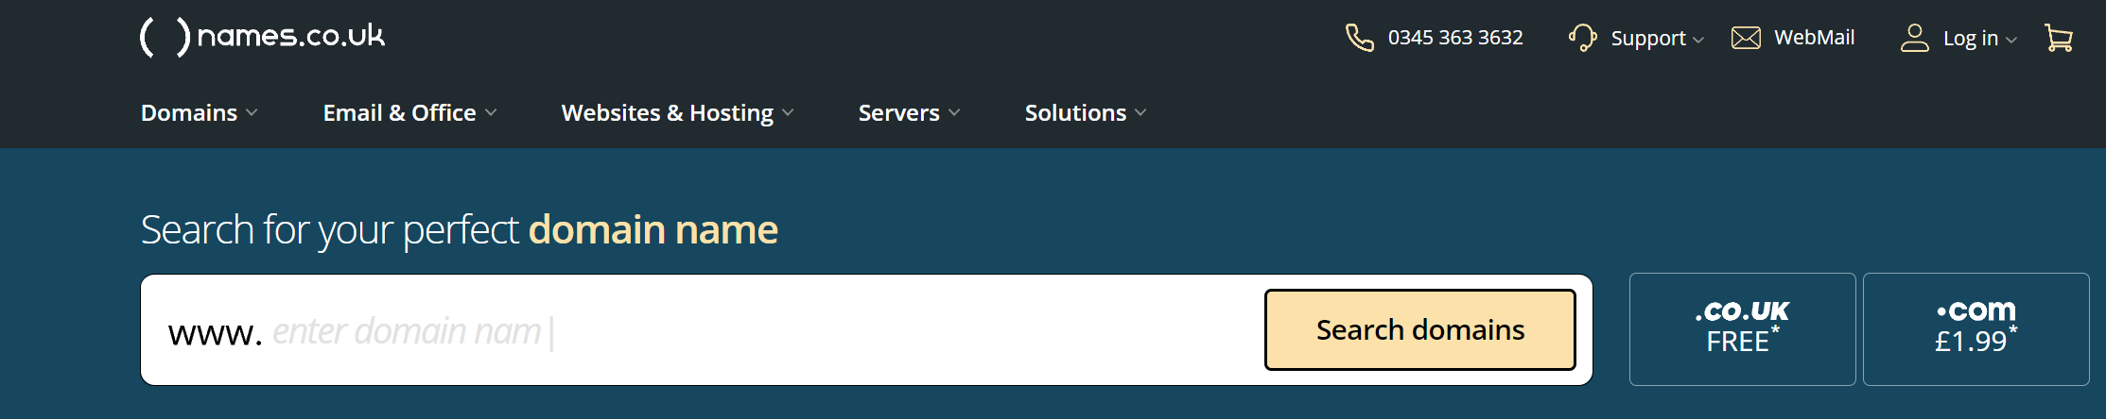Open the Domains menu

click(x=189, y=113)
